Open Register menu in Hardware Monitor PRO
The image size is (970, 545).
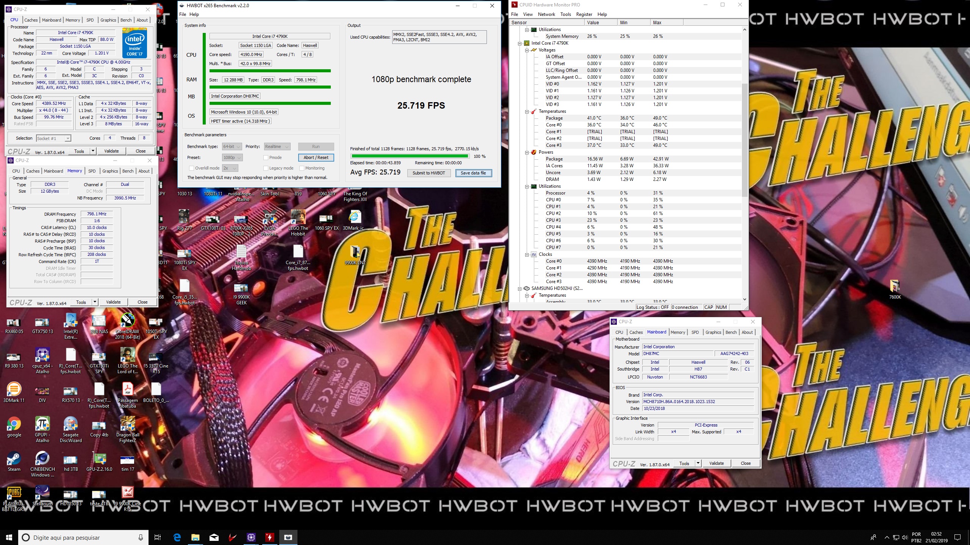point(584,14)
